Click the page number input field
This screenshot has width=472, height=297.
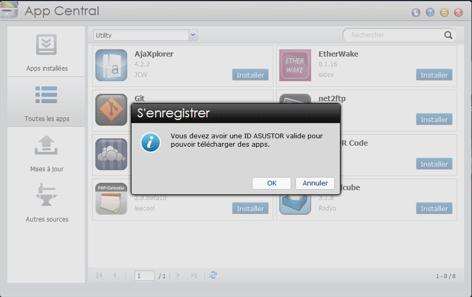point(145,276)
